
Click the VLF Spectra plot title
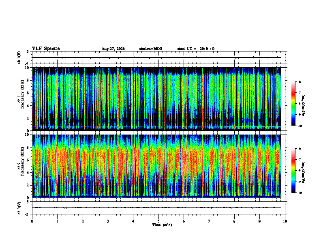pos(46,49)
